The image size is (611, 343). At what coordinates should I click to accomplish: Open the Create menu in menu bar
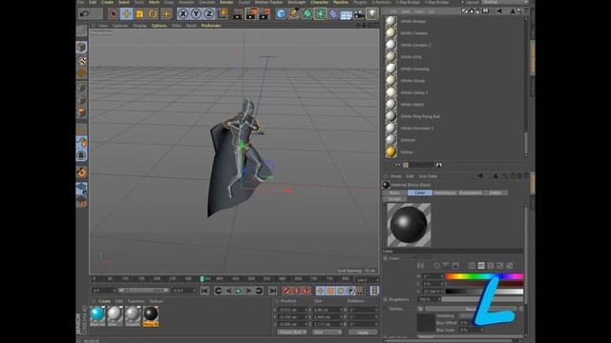(x=107, y=2)
